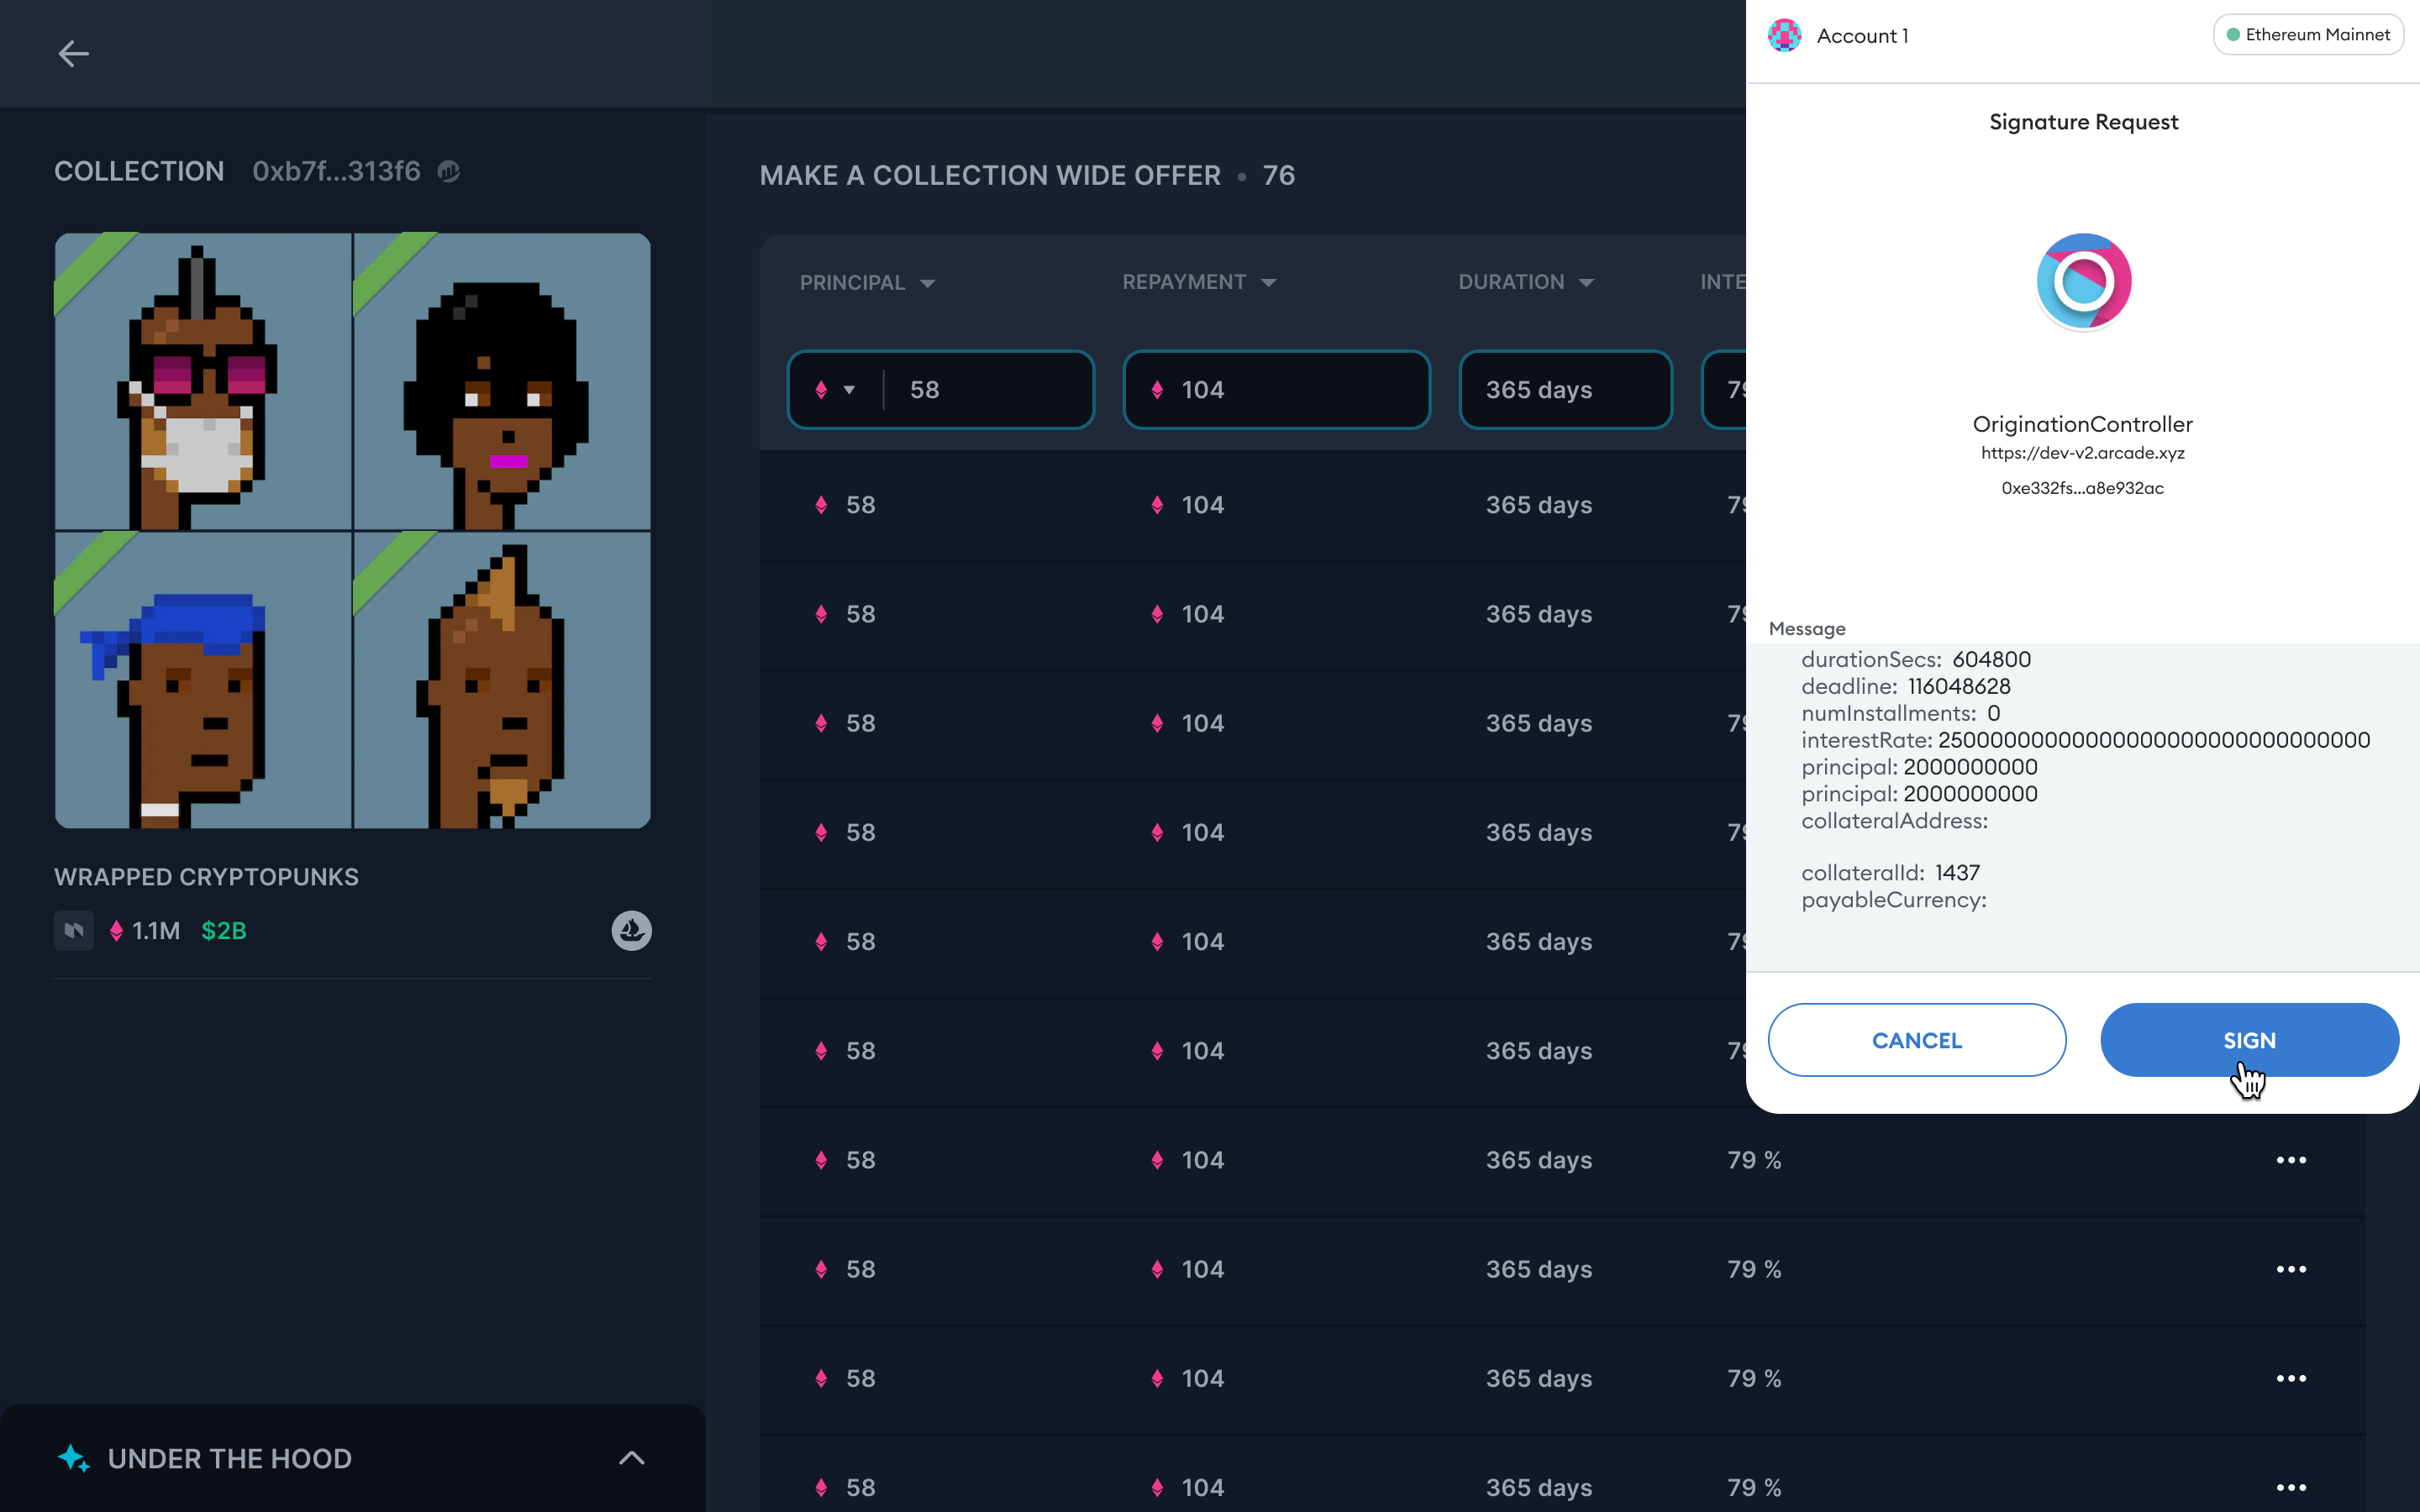This screenshot has height=1512, width=2420.
Task: Sort by Principal column arrow
Action: [x=928, y=283]
